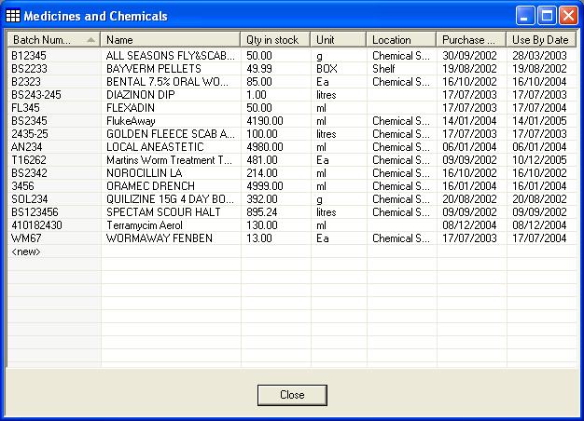Click the GOLDEN FLEECE SCAB name cell
Screen dimensions: 584x421
click(x=171, y=134)
